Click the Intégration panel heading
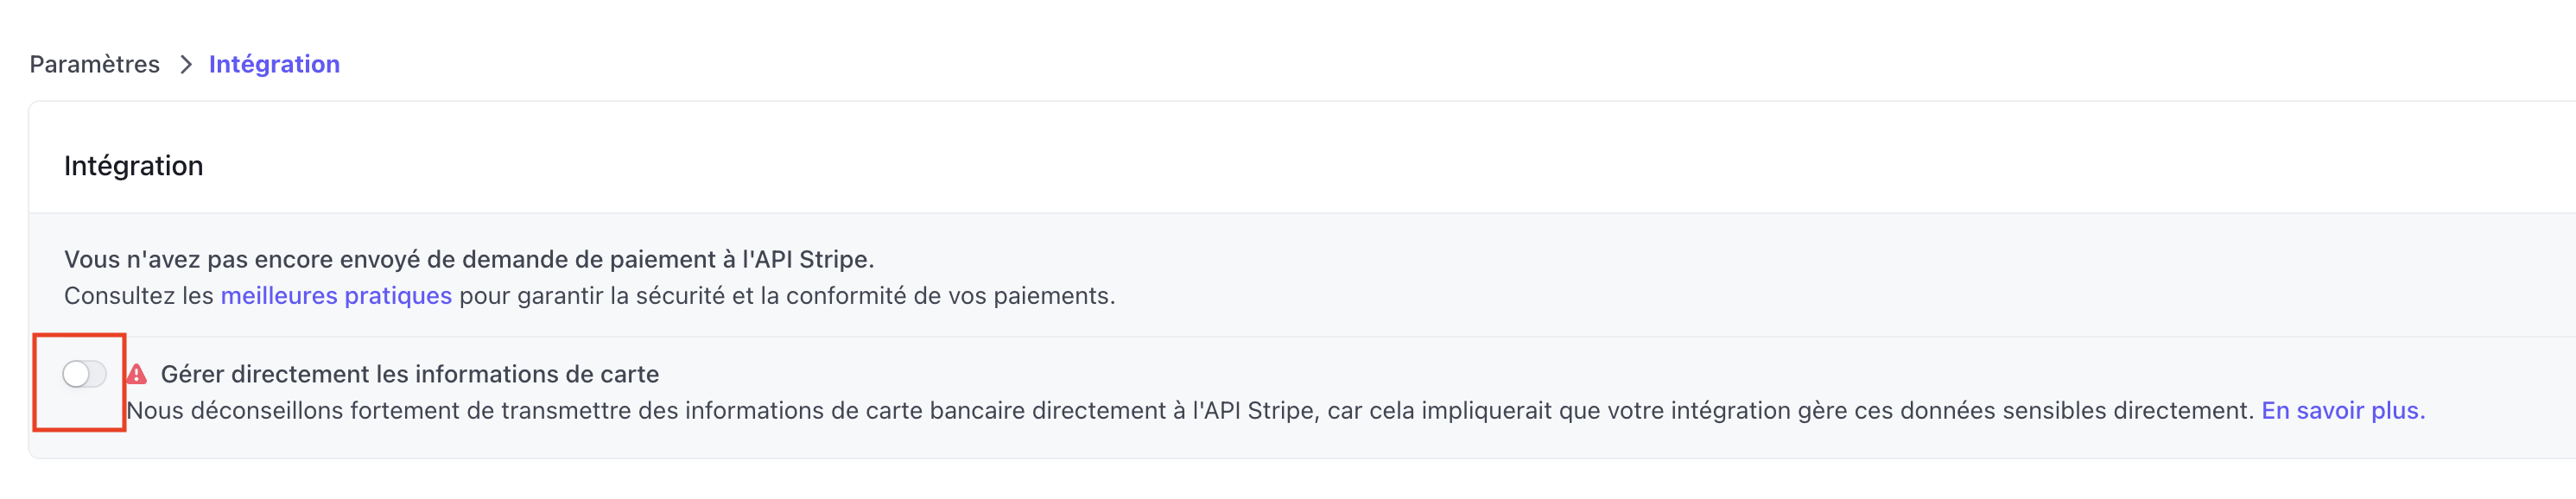Image resolution: width=2576 pixels, height=499 pixels. pos(133,166)
